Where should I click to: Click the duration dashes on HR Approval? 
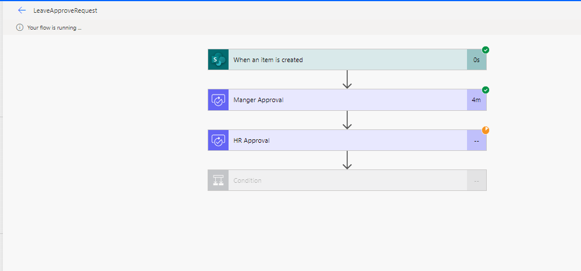476,140
